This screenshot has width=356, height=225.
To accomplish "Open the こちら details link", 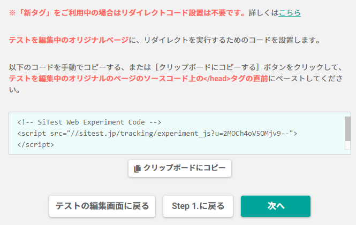I will (x=290, y=13).
